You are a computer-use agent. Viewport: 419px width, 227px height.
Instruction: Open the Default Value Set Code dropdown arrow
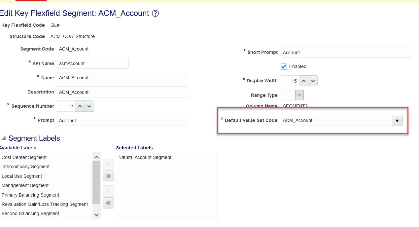397,121
